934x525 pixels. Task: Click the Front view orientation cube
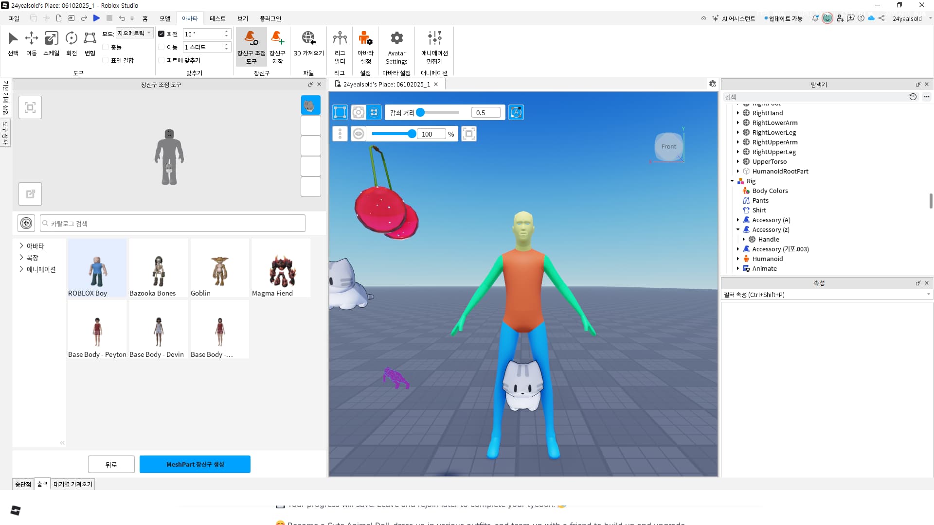click(x=668, y=146)
